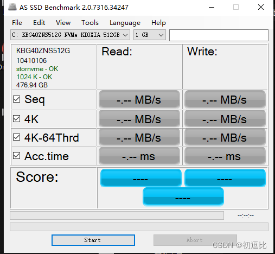Image resolution: width=275 pixels, height=254 pixels.
Task: Toggle the Acc.time test checkbox
Action: (x=16, y=156)
